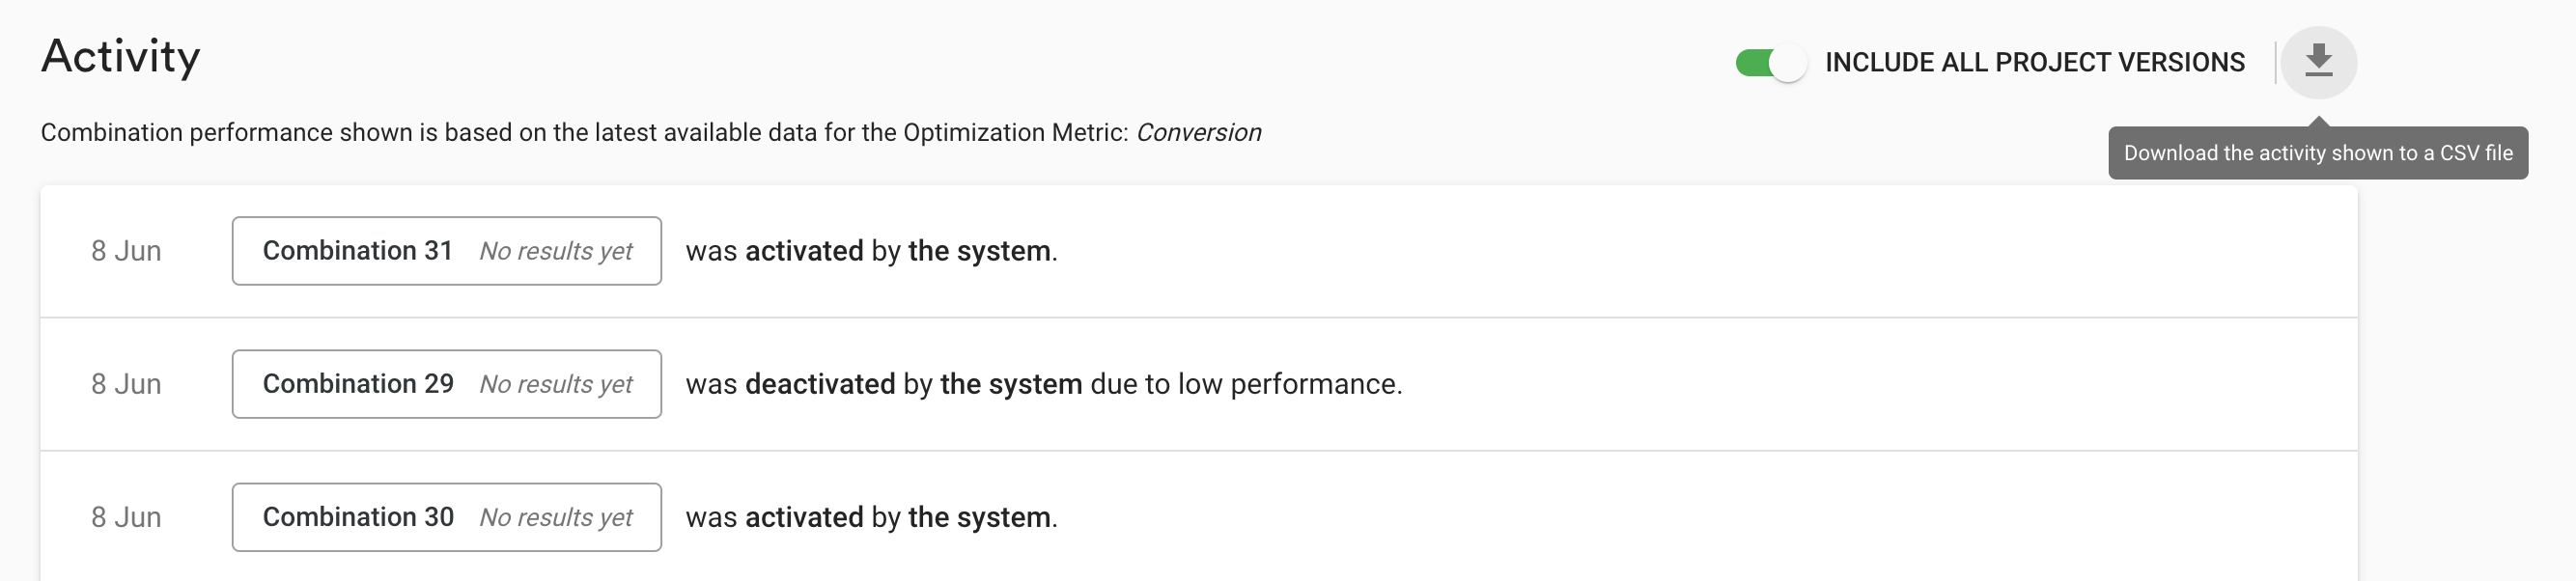Select the Combination 31 activation row

coord(1199,251)
